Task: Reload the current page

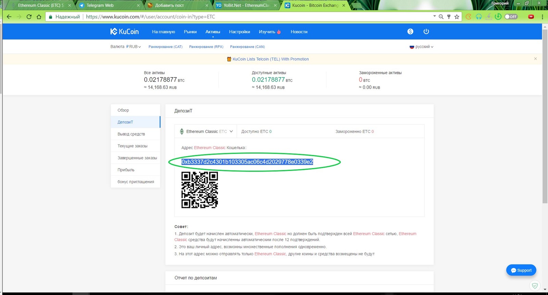Action: click(x=29, y=16)
